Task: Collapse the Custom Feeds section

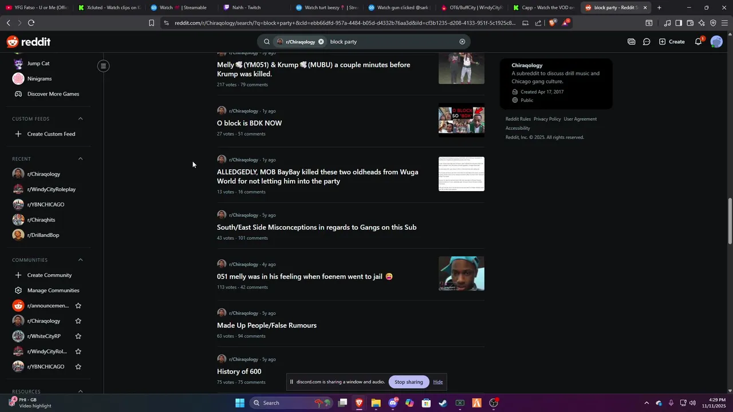Action: click(80, 118)
